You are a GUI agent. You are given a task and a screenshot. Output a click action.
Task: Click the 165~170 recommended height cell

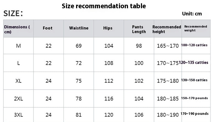[x=168, y=46]
